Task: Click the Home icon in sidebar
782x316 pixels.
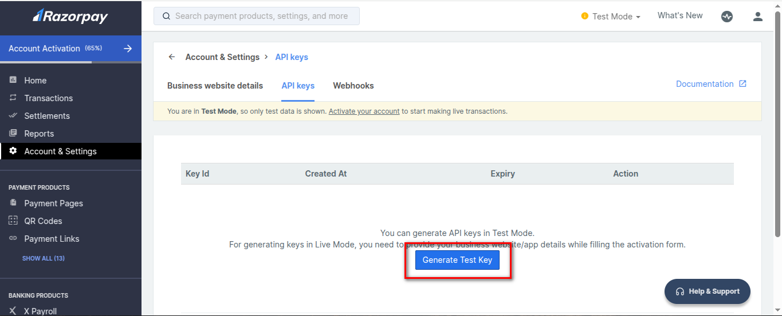Action: click(13, 80)
